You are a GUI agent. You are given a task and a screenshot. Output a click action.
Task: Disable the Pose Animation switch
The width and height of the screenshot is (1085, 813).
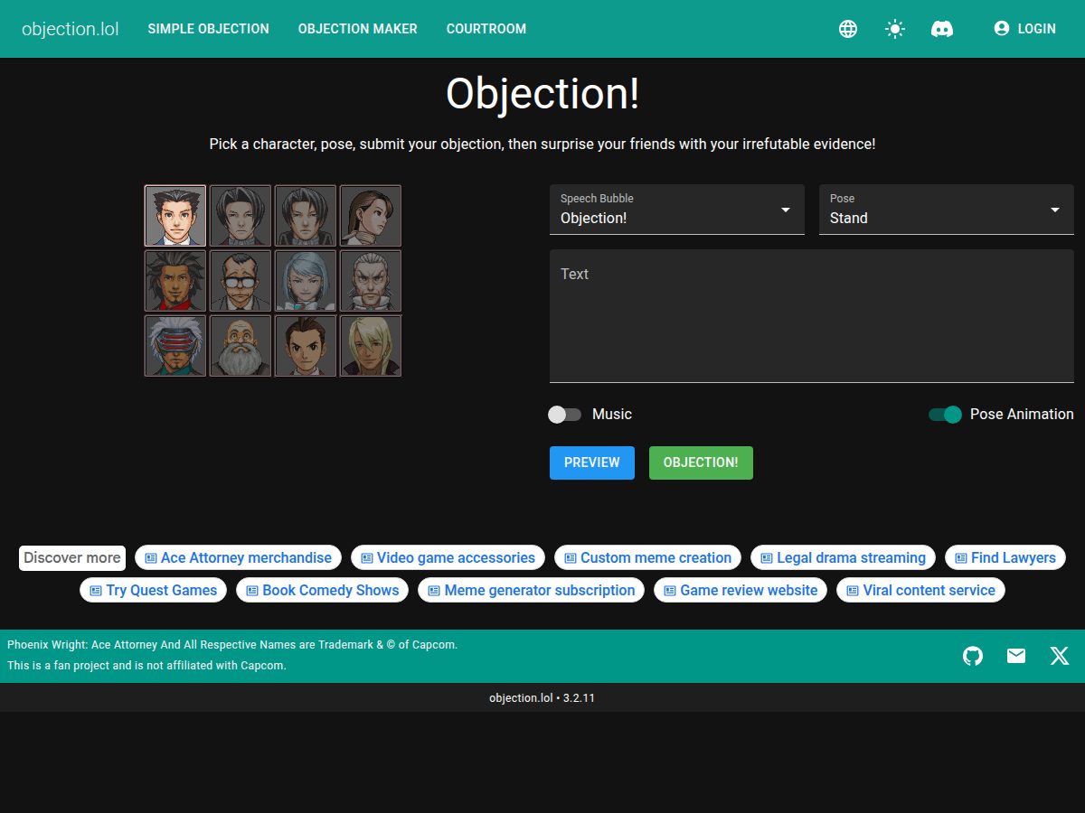coord(945,415)
